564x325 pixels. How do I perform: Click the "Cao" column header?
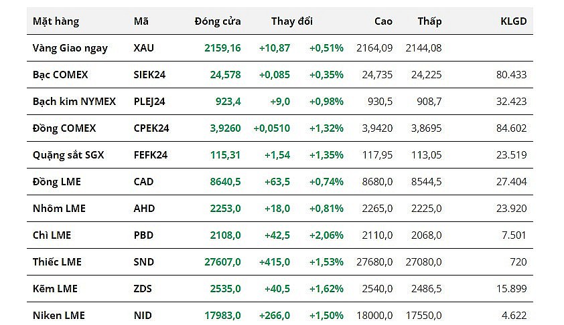click(383, 21)
